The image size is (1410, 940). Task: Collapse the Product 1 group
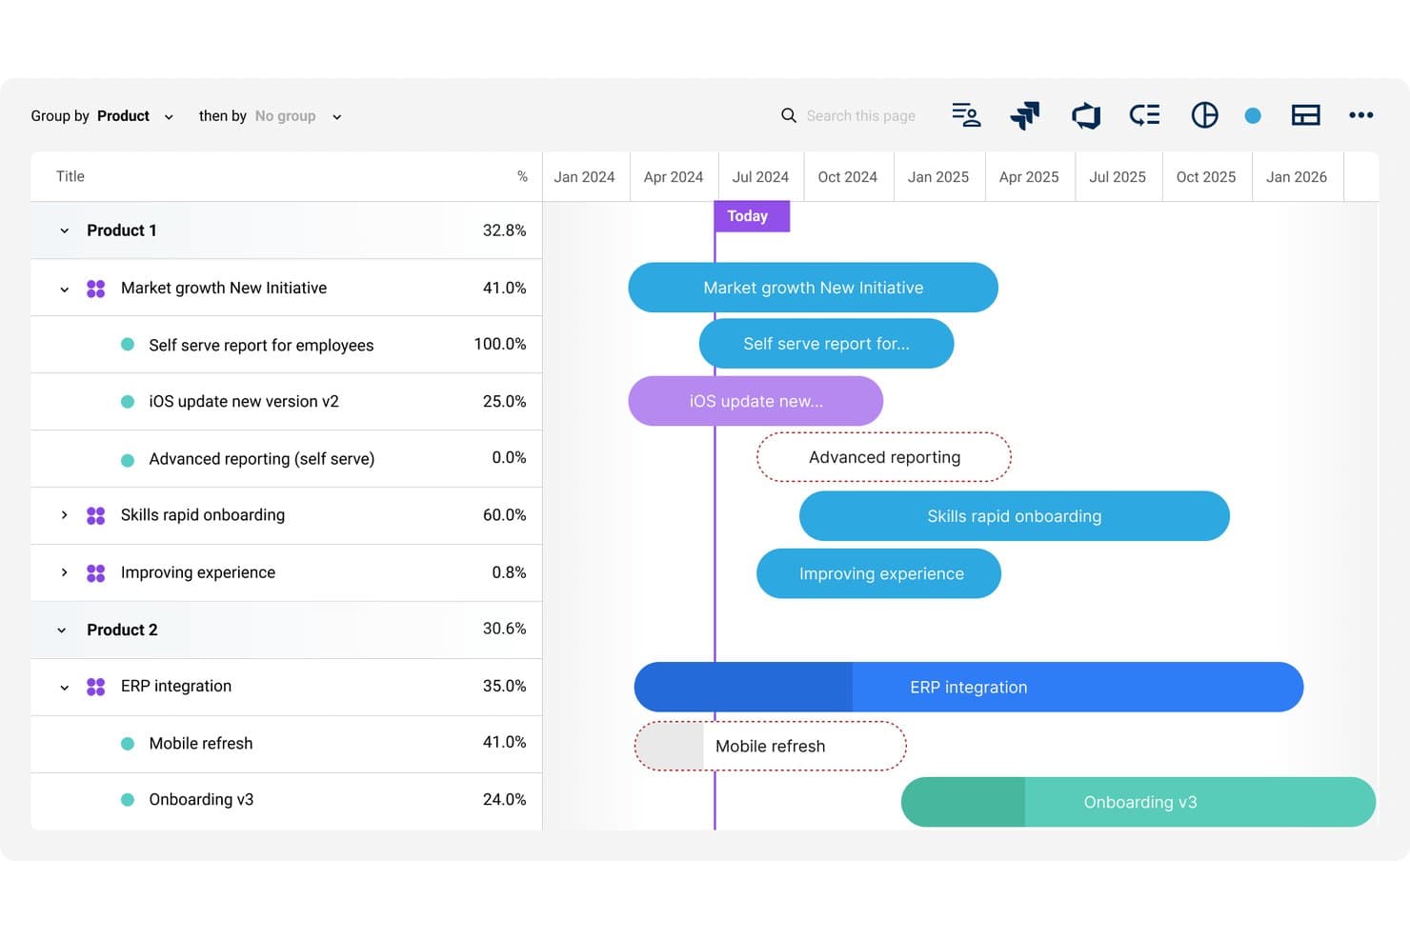point(64,230)
